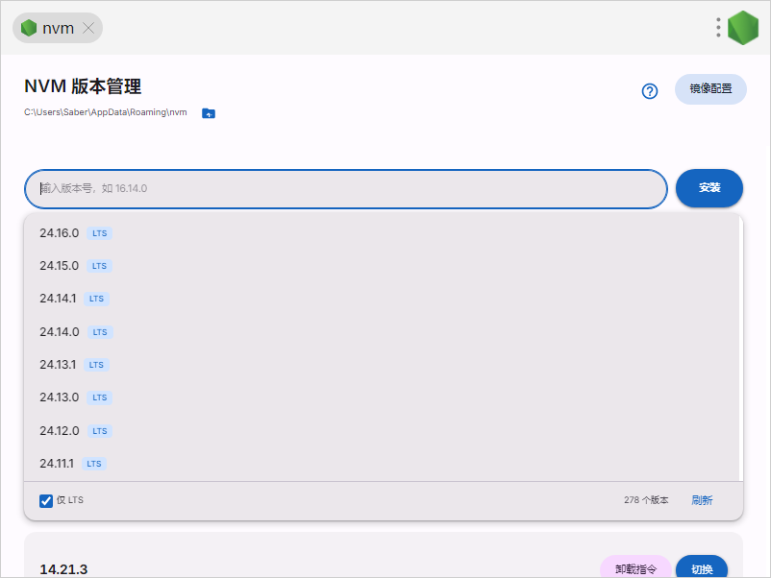This screenshot has height=578, width=771.
Task: Select version 24.14.1 from the list
Action: click(382, 299)
